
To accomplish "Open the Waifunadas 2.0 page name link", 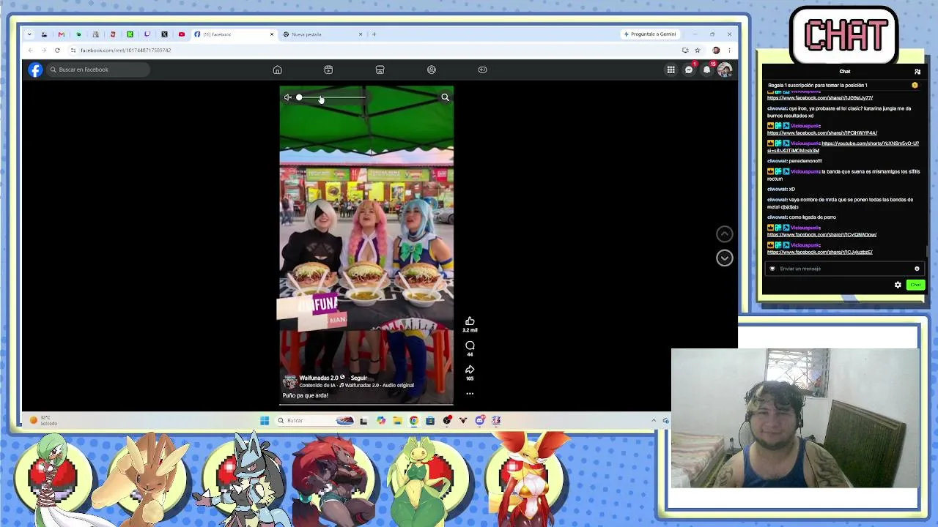I will pyautogui.click(x=319, y=378).
